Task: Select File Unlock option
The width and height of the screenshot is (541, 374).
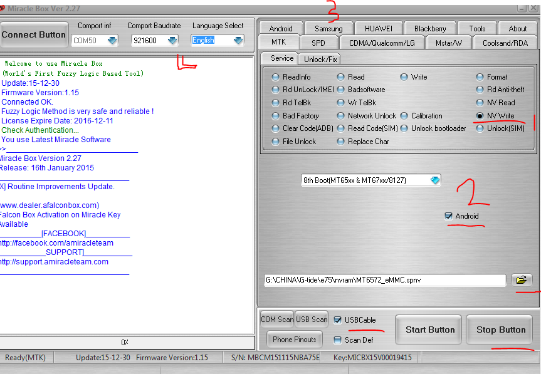Action: pos(294,142)
